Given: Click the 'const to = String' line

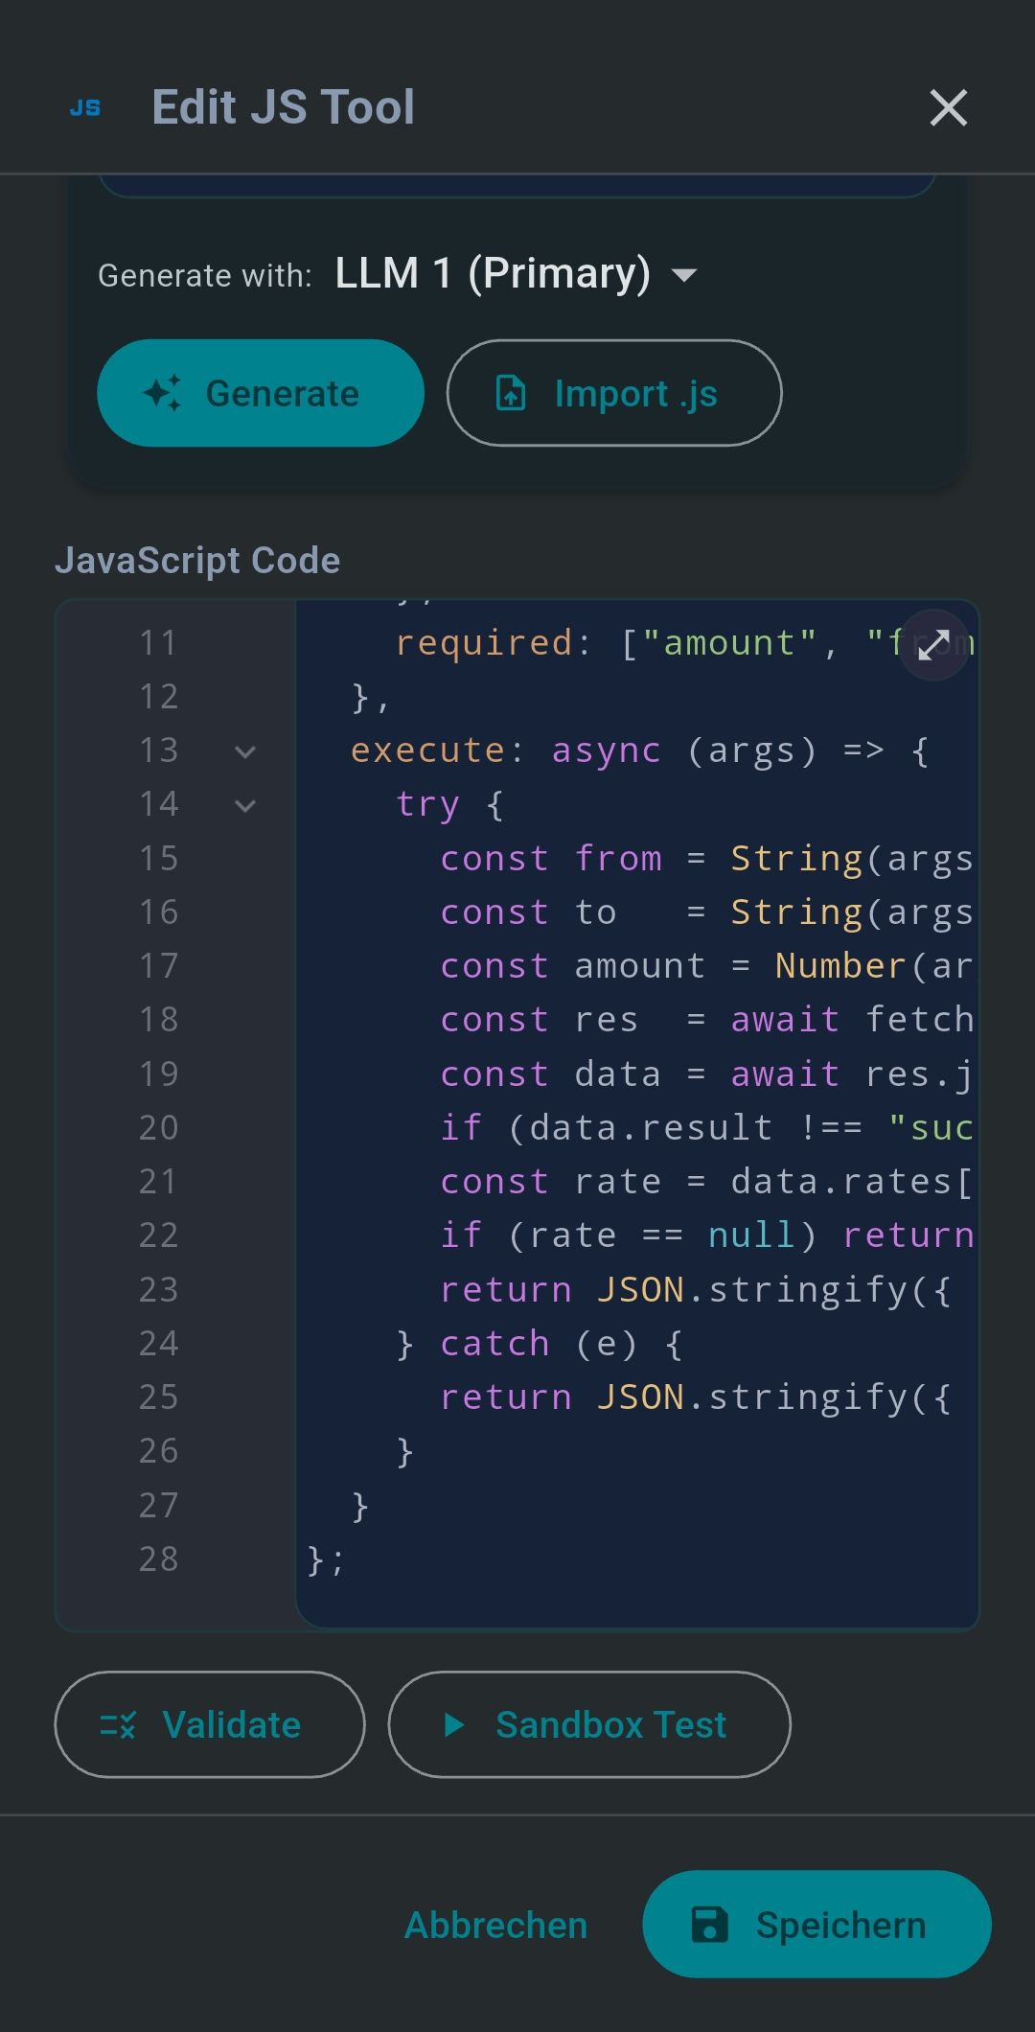Looking at the screenshot, I should (x=706, y=912).
